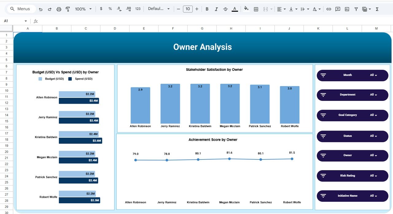Open the zoom level dropdown

82,9
